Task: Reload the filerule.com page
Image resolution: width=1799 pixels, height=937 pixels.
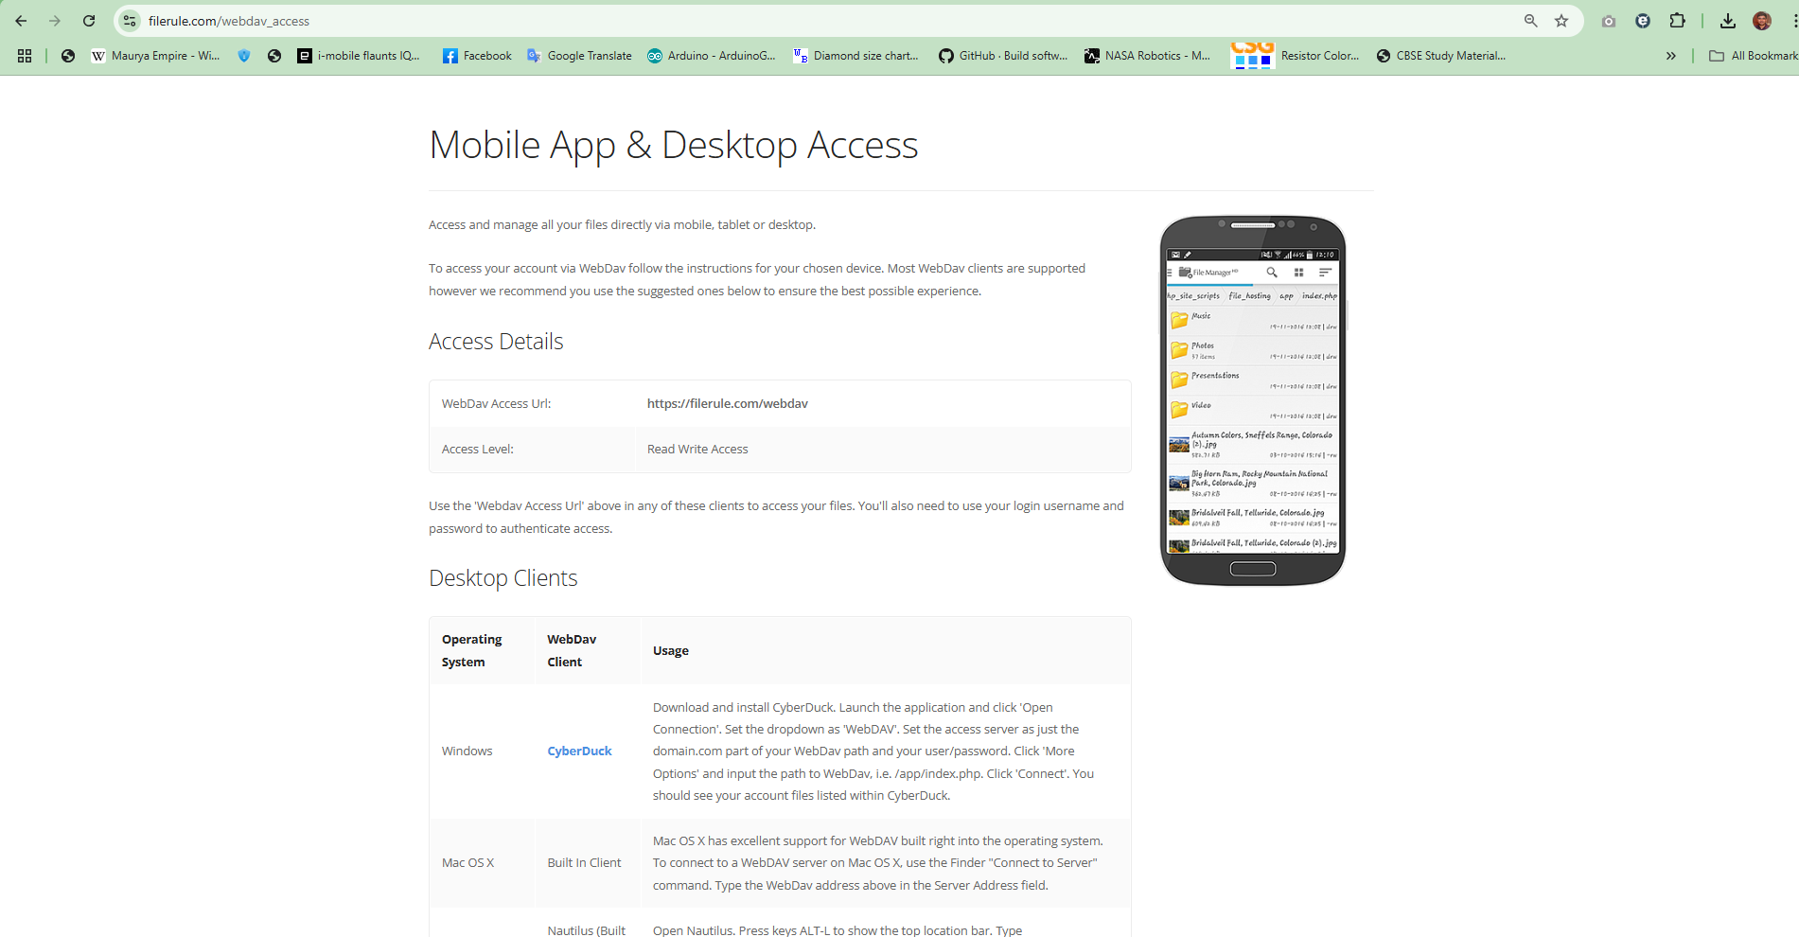Action: [x=89, y=21]
